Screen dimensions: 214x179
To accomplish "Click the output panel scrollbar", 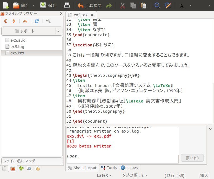I will tap(178, 159).
